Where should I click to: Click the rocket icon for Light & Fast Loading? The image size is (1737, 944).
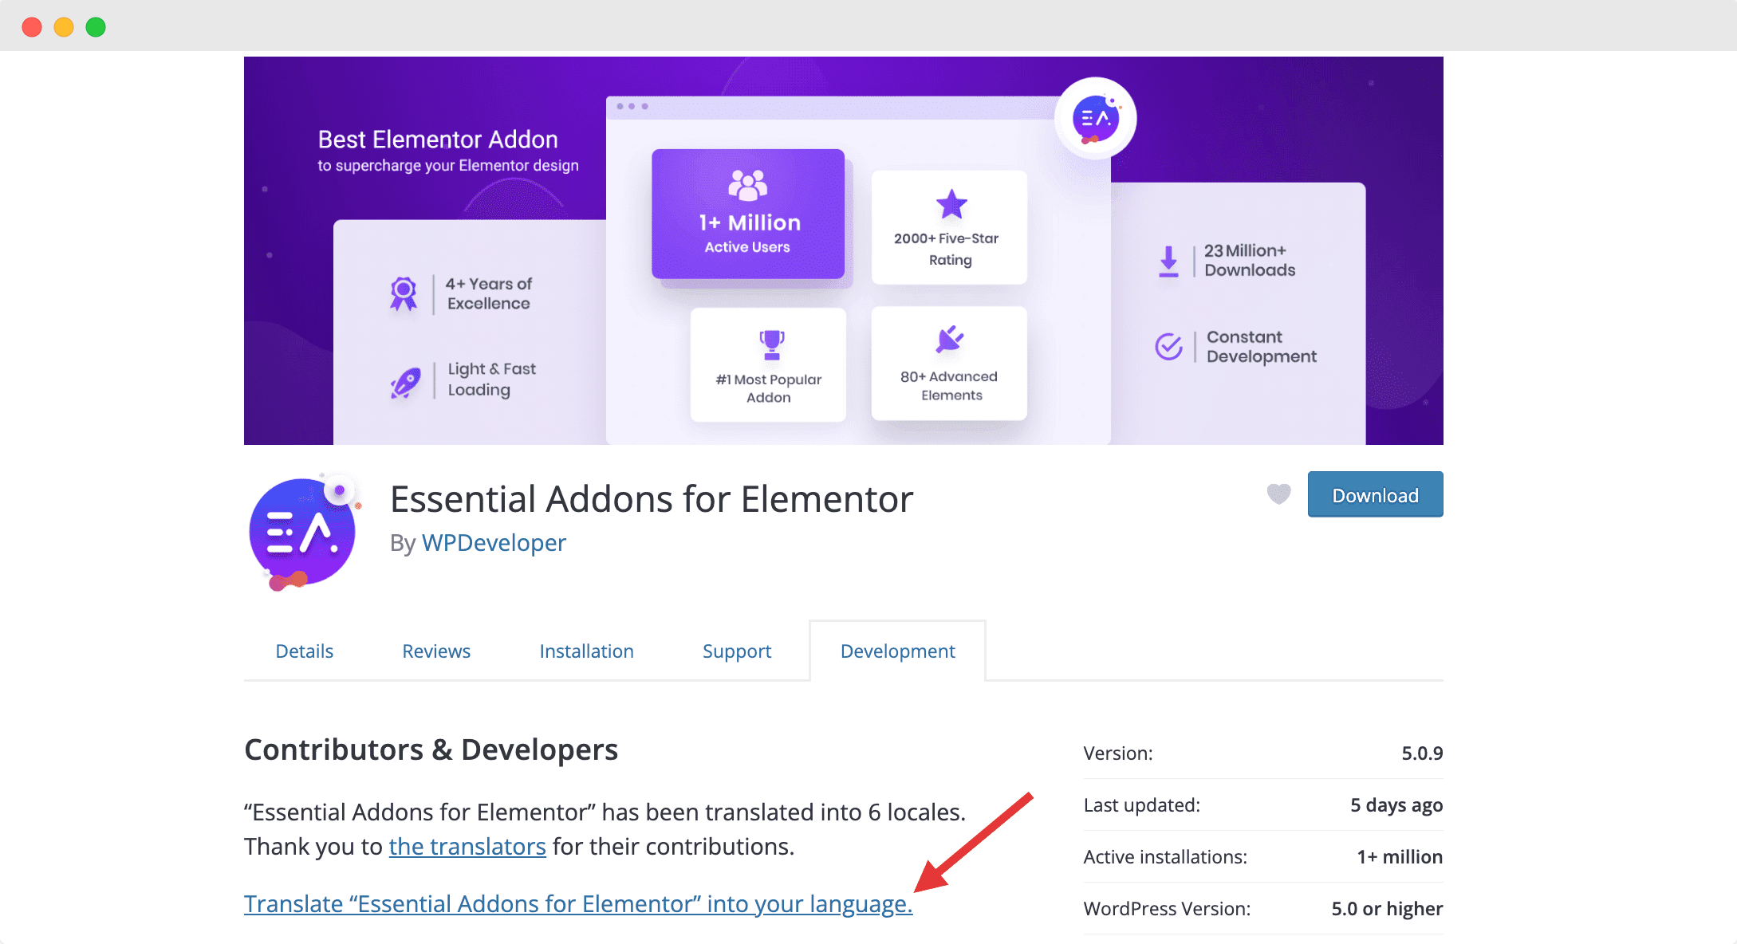click(x=405, y=383)
